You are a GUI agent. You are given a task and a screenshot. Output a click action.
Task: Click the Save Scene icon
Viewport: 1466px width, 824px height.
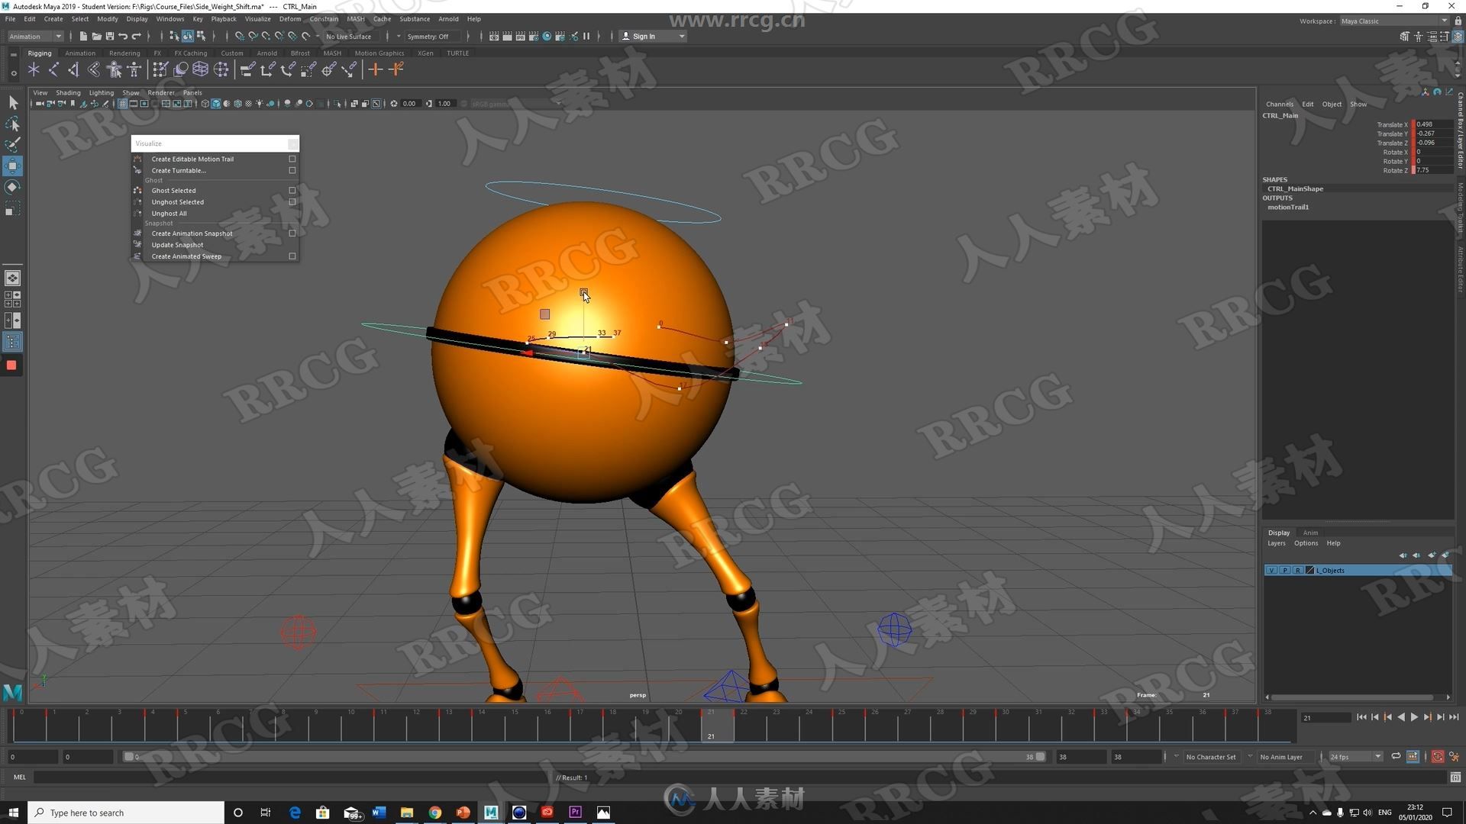[x=109, y=36]
